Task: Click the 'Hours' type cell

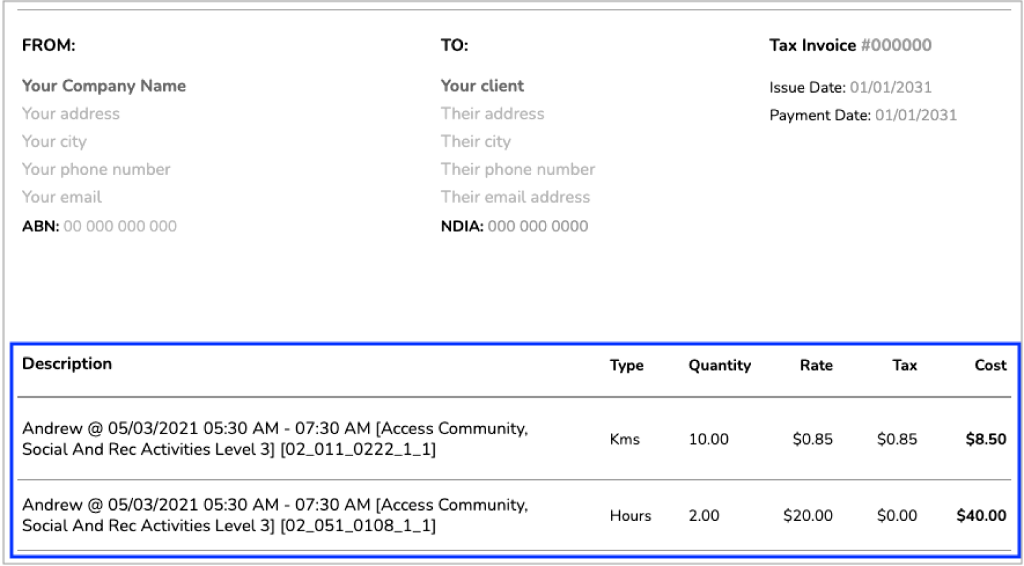Action: 631,515
